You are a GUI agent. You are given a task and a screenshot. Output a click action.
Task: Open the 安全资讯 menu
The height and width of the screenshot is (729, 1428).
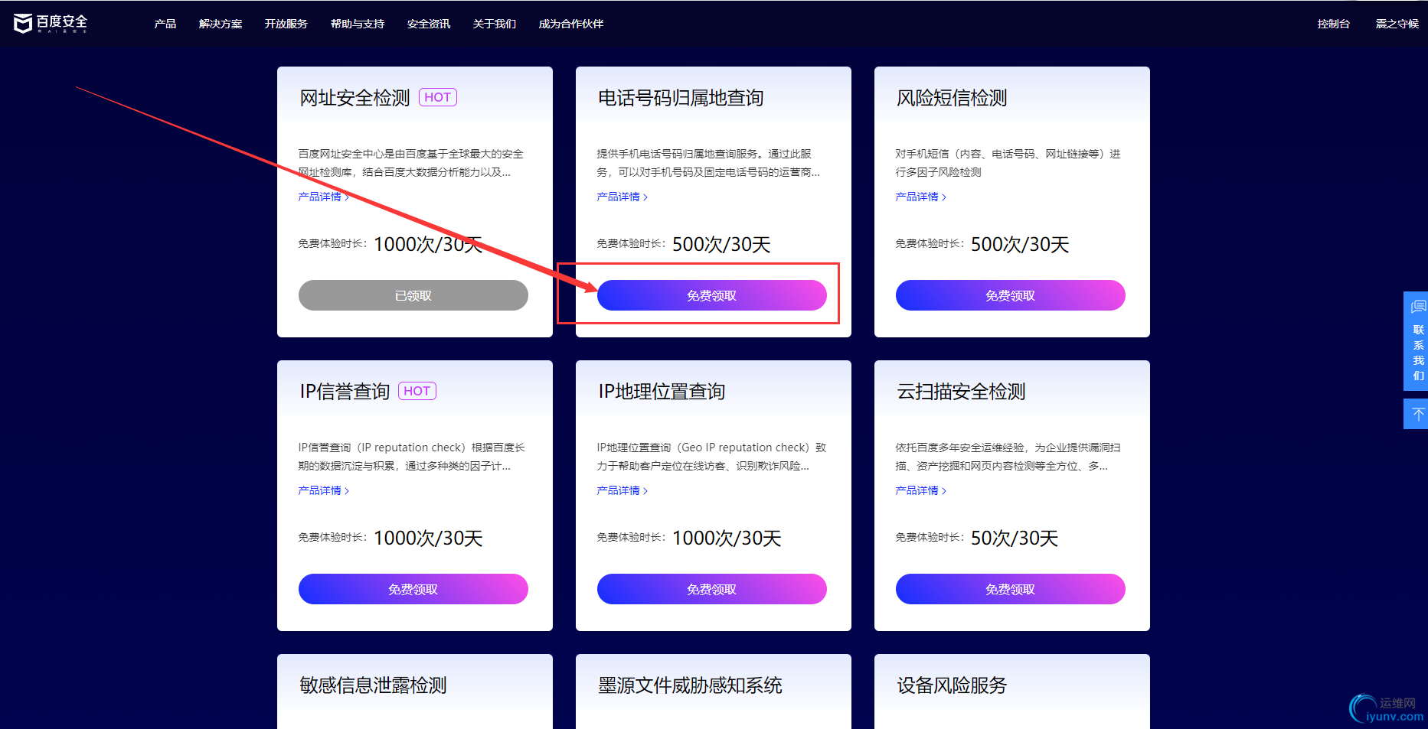[x=428, y=24]
